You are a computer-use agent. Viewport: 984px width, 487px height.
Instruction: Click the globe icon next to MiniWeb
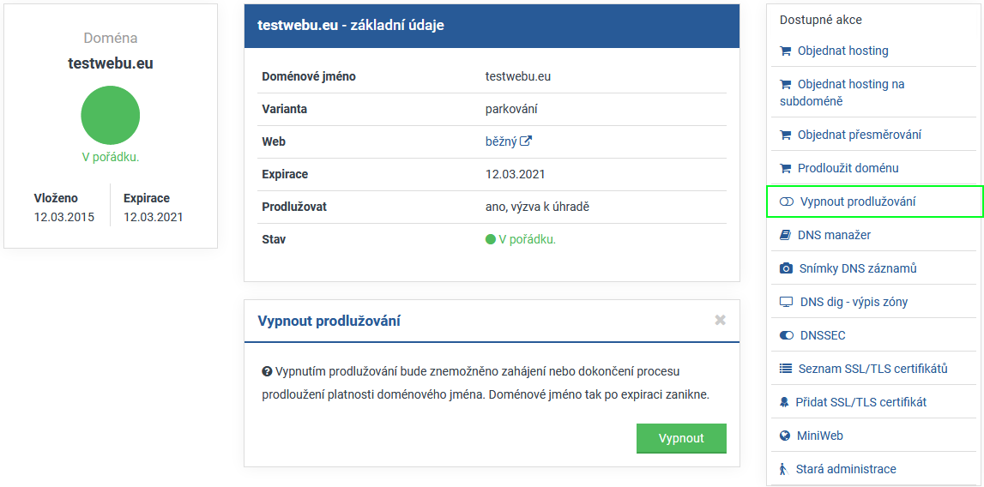785,436
